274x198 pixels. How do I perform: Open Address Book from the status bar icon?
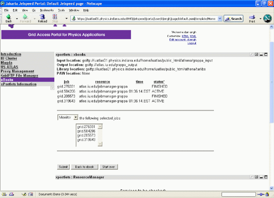31,194
